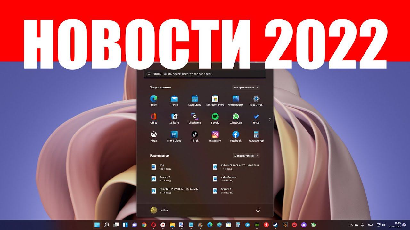Open the Калькулятор pinned app

(256, 136)
